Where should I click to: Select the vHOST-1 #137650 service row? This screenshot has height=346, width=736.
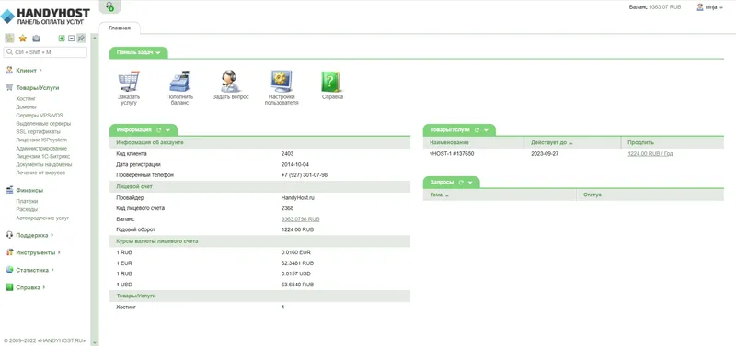click(573, 153)
